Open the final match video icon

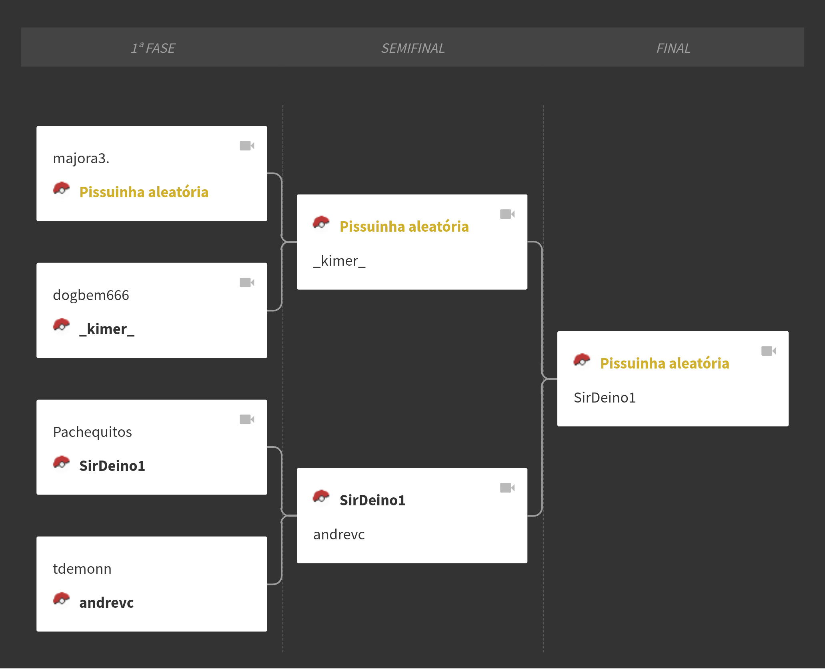pos(769,351)
